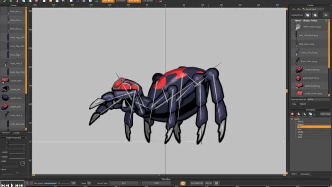Switch to the Files tab in Palette
Screen dimensions: 332x187
click(294, 104)
